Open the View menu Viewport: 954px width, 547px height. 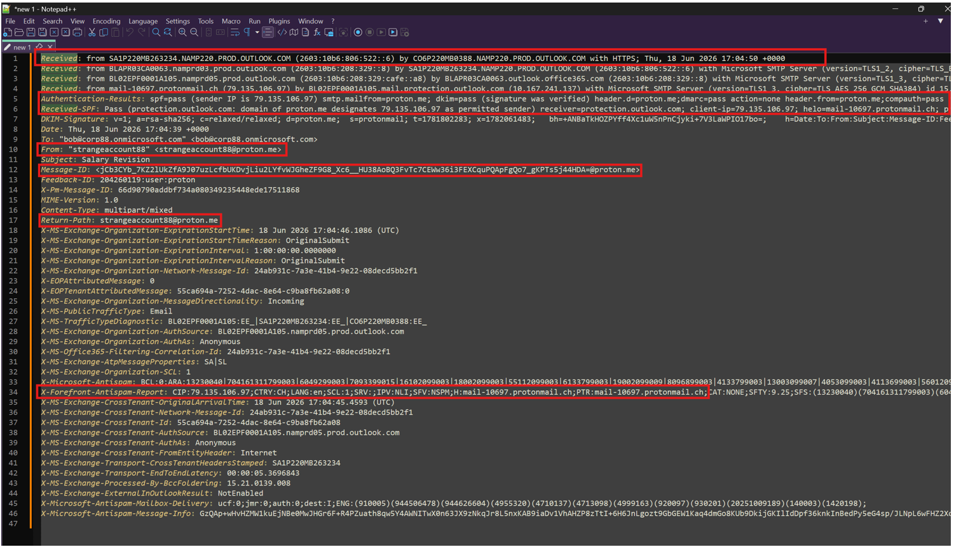click(78, 21)
